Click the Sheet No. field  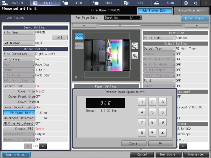(x=123, y=18)
